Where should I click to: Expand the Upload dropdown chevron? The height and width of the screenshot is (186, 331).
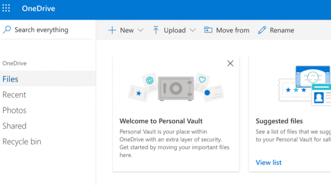coord(193,30)
